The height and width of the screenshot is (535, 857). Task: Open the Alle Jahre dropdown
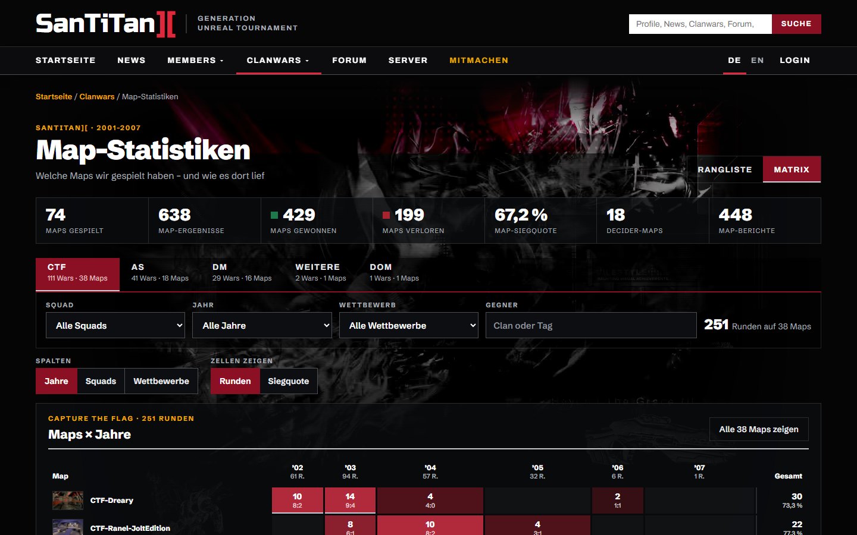(262, 325)
